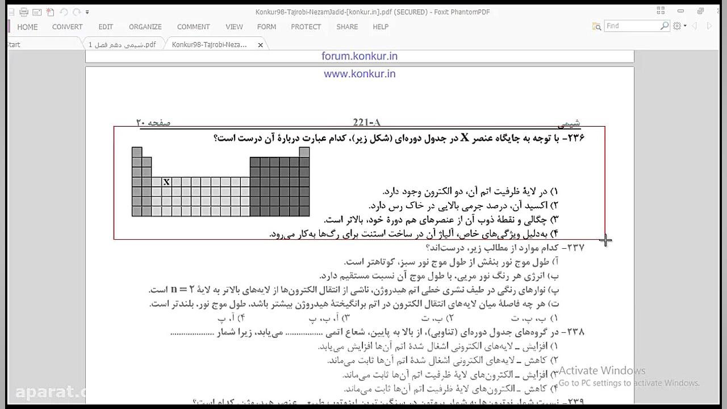
Task: Expand the Quick Access Toolbar customize dropdown
Action: coord(87,12)
